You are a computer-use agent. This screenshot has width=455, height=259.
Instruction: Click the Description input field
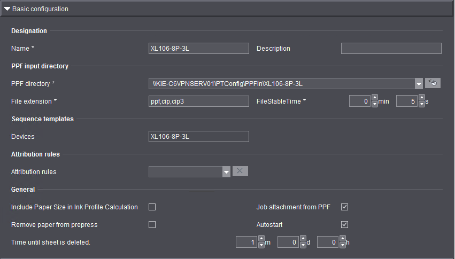[391, 49]
